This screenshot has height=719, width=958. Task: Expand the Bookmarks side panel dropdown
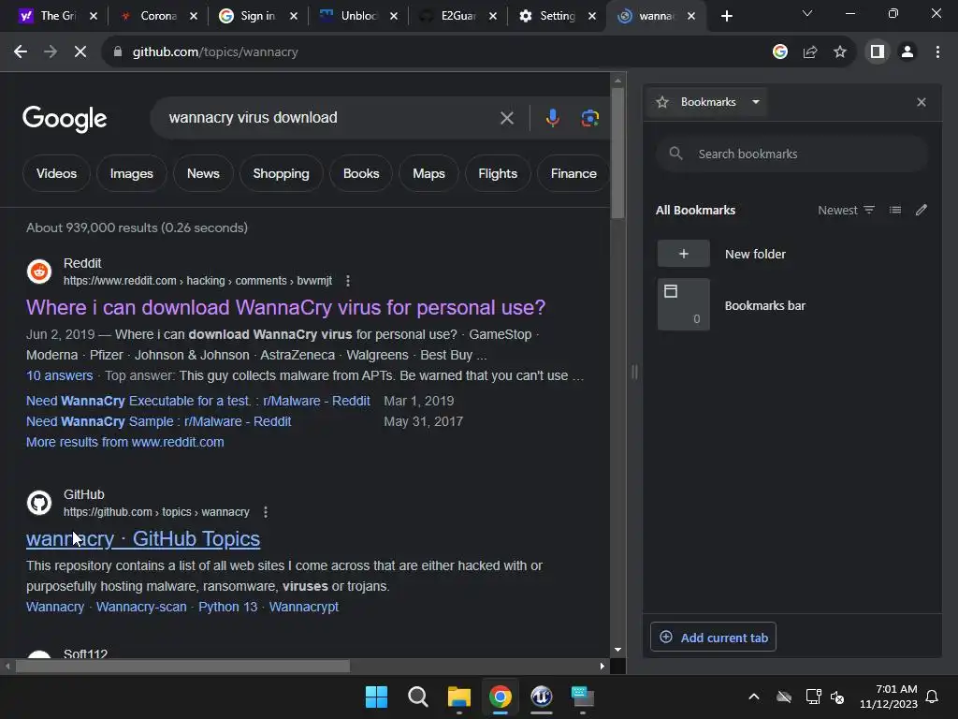756,102
